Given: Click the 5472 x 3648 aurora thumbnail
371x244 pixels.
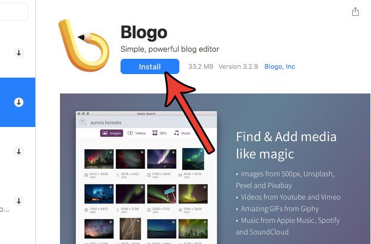Looking at the screenshot, I should (99, 159).
